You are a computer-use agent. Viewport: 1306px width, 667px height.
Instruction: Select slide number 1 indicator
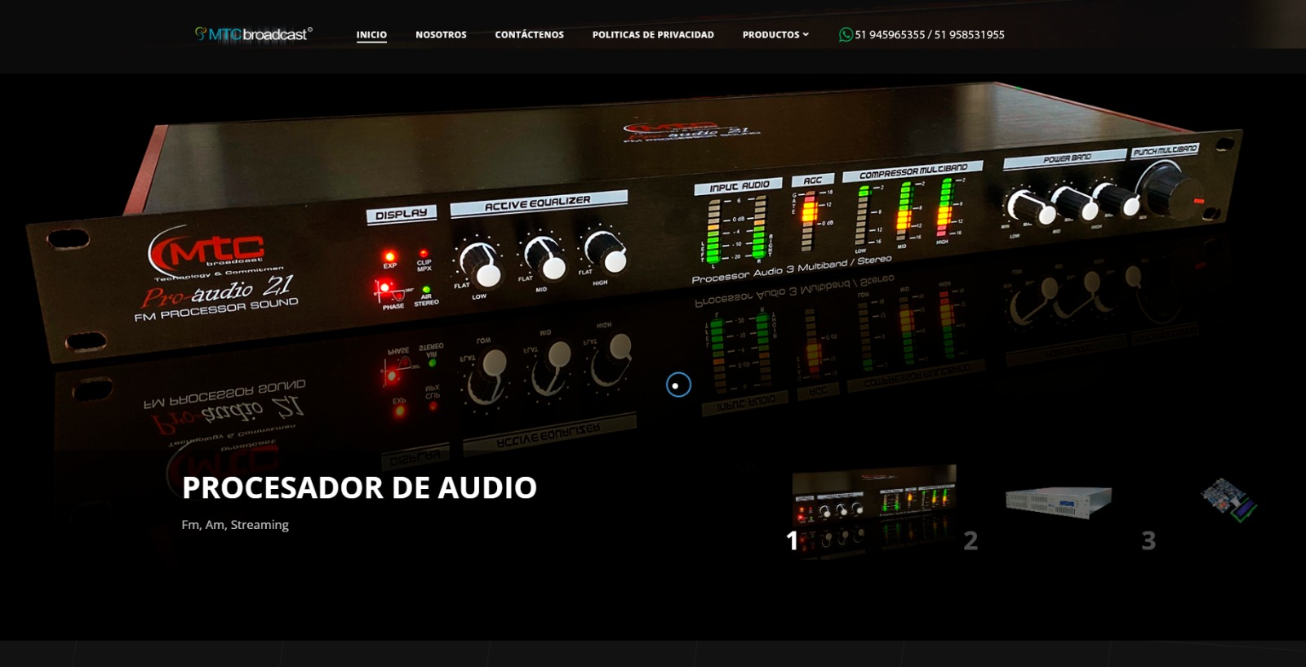[792, 540]
